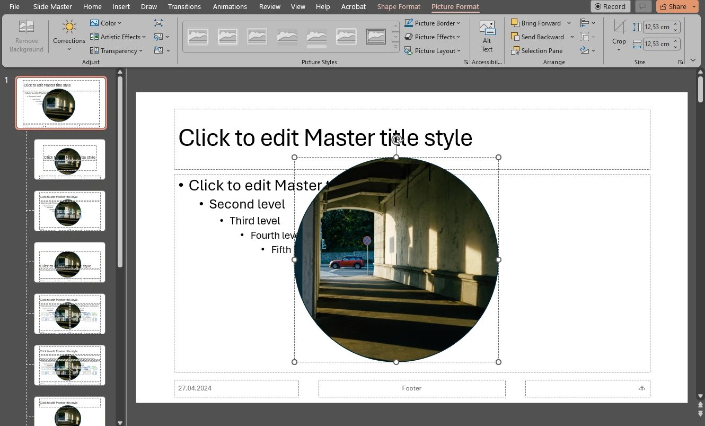Click the Remove Background tool
Viewport: 705px width, 426px height.
click(x=26, y=35)
